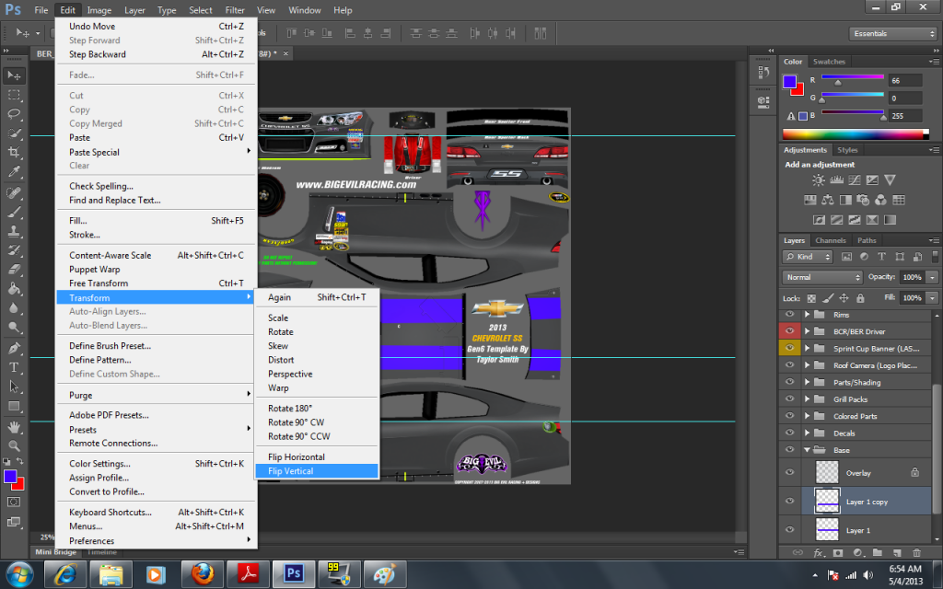Choose Flip Vertical in Transform submenu
Image resolution: width=943 pixels, height=589 pixels.
(x=317, y=471)
